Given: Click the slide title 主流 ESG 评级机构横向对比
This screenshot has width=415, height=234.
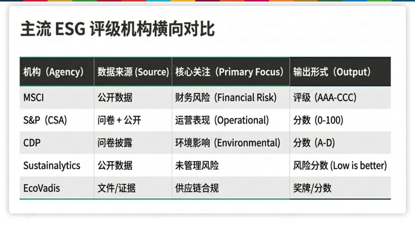Looking at the screenshot, I should pyautogui.click(x=118, y=29).
